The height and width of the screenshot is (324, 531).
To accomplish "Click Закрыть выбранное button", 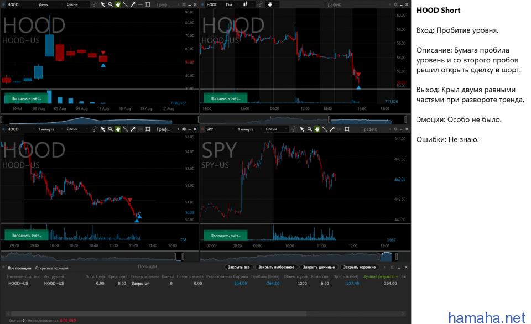I will click(x=277, y=267).
